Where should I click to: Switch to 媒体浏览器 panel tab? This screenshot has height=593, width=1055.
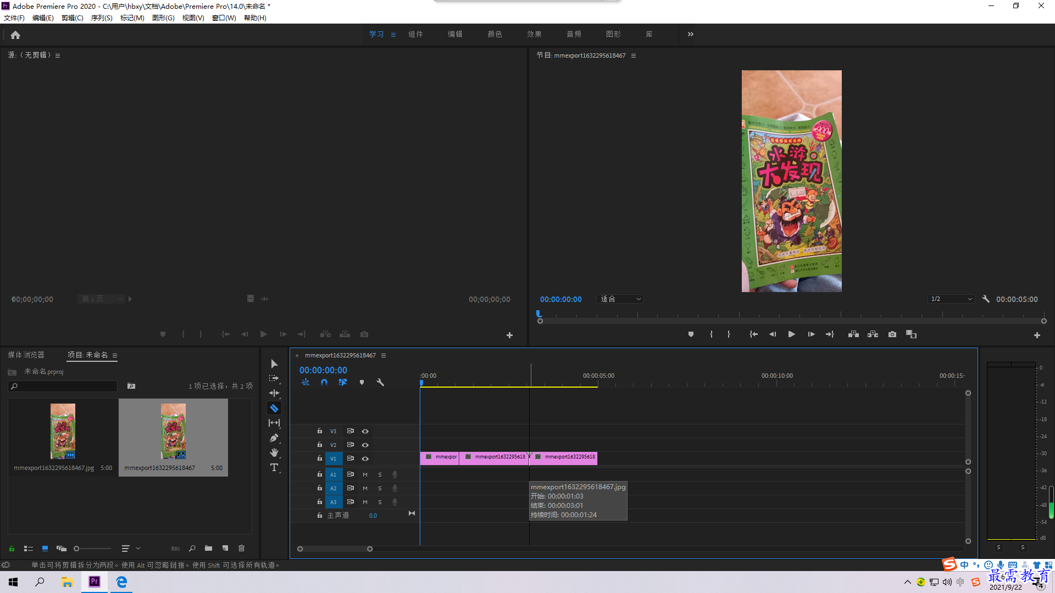click(26, 355)
